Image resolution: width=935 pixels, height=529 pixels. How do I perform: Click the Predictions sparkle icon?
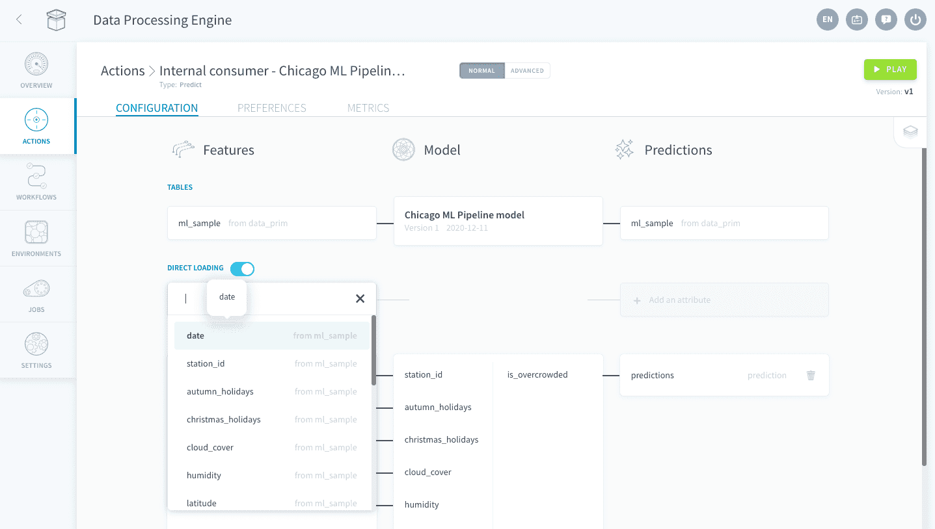624,149
